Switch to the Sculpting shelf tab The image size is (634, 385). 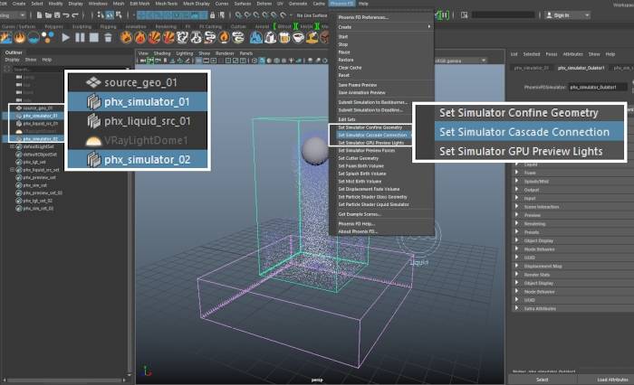82,26
